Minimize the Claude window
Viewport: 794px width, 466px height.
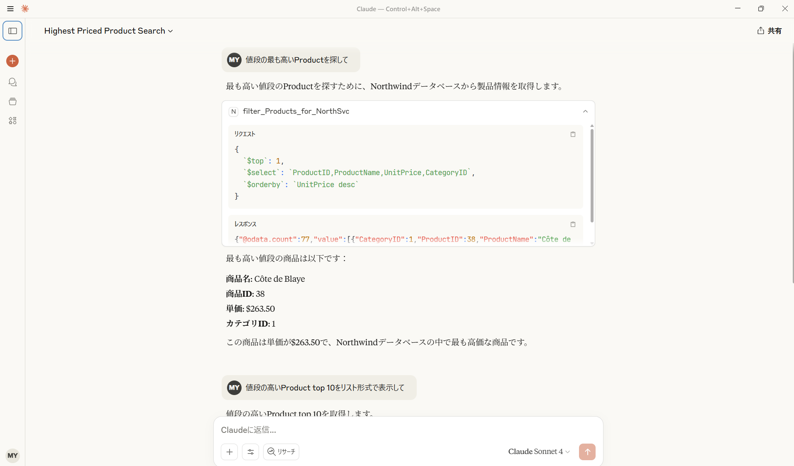click(x=738, y=9)
